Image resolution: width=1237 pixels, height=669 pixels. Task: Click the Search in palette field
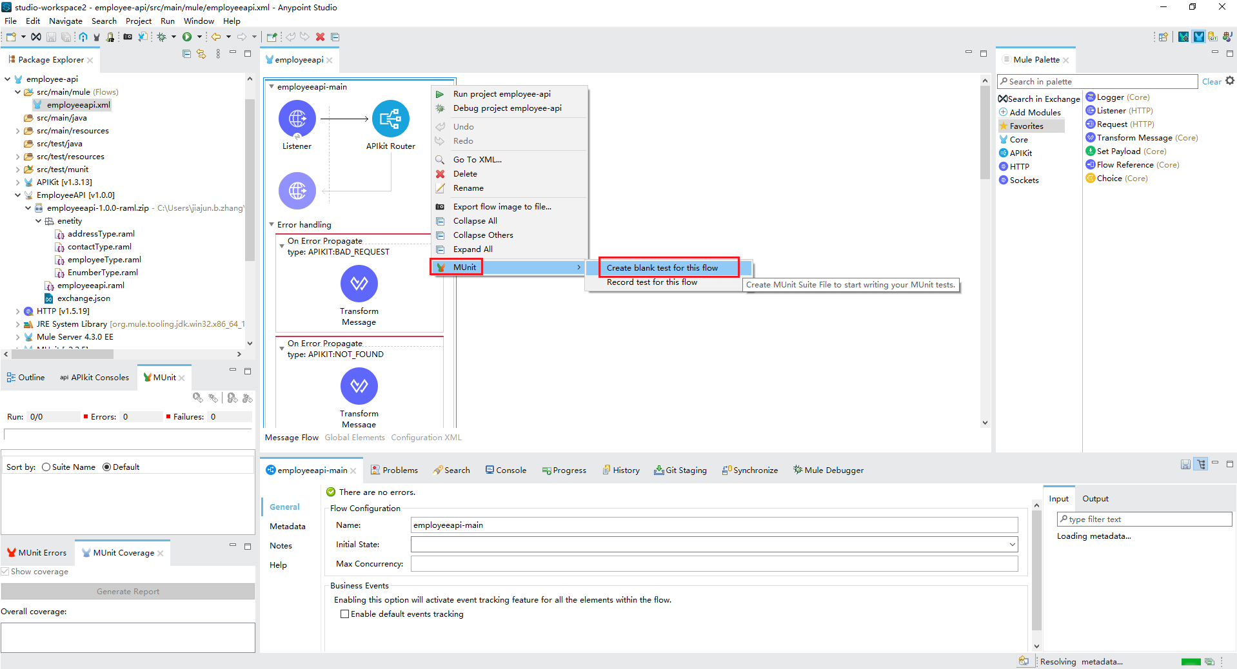[1097, 81]
